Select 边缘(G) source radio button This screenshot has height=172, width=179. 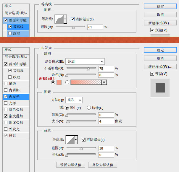tap(89, 108)
